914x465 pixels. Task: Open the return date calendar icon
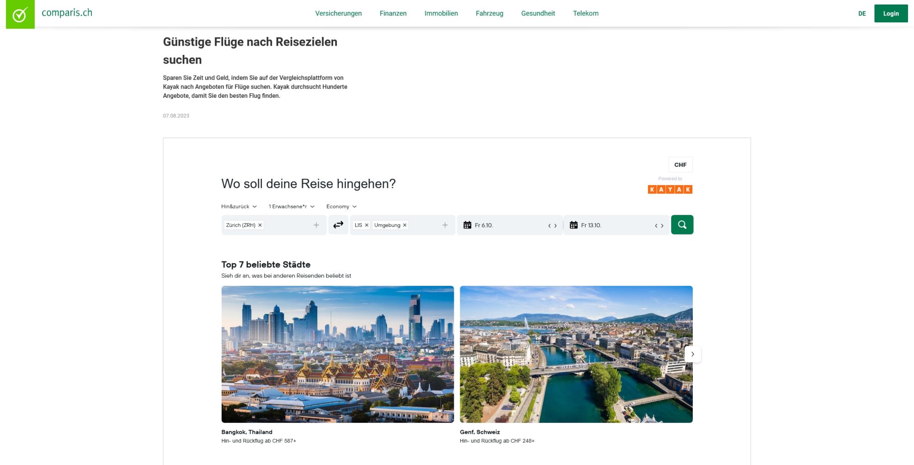point(574,225)
